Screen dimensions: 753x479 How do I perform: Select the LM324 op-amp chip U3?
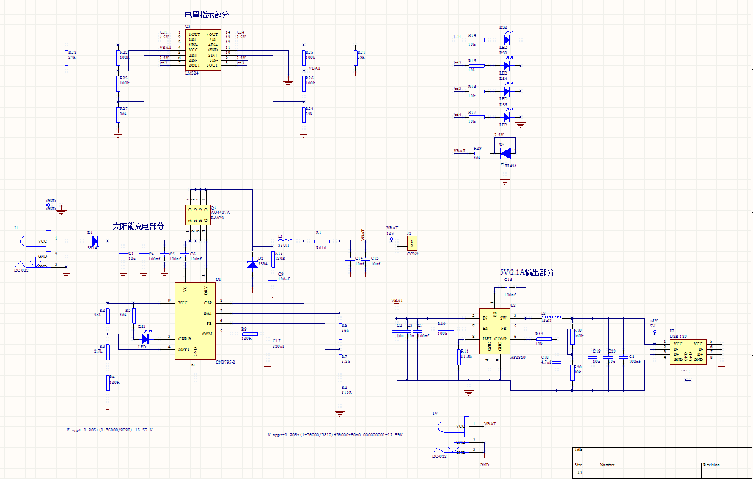(203, 50)
